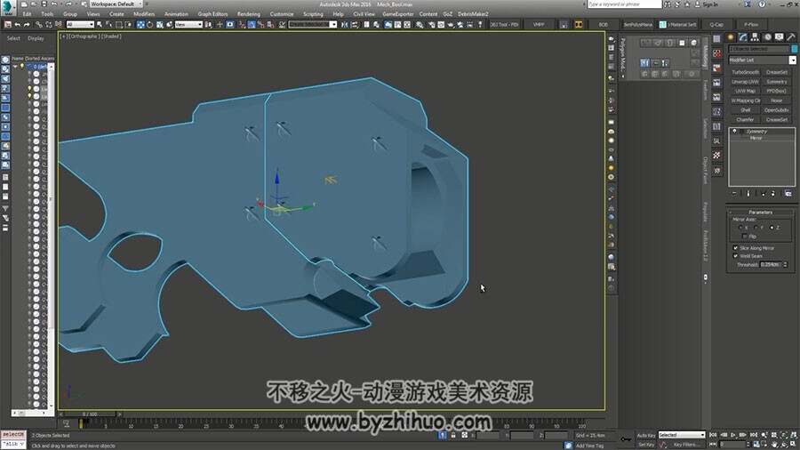Click the Threshold value field
The height and width of the screenshot is (450, 800).
pyautogui.click(x=771, y=265)
